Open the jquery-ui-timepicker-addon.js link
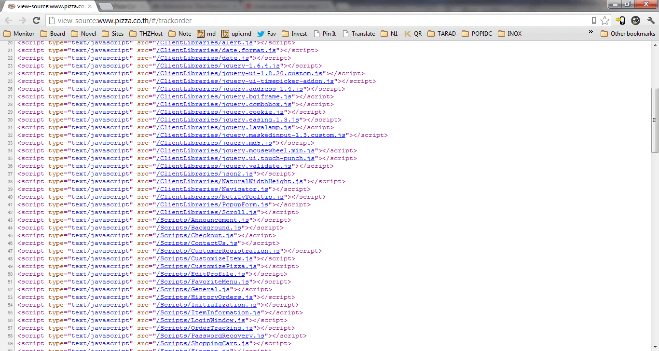The height and width of the screenshot is (351, 659). [245, 81]
